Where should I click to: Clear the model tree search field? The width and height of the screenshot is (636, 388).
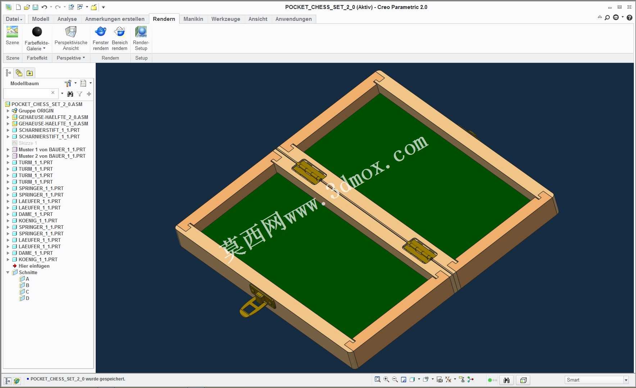click(x=53, y=93)
